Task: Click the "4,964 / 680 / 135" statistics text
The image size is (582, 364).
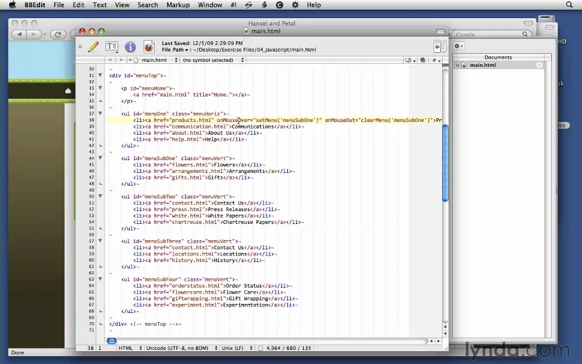Action: [289, 348]
